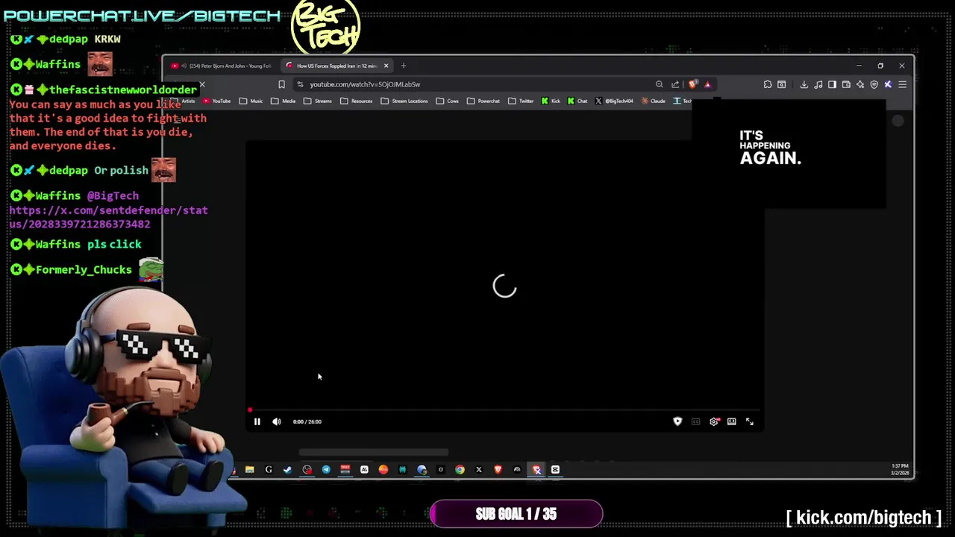Open the Kick bookmark

tap(551, 101)
